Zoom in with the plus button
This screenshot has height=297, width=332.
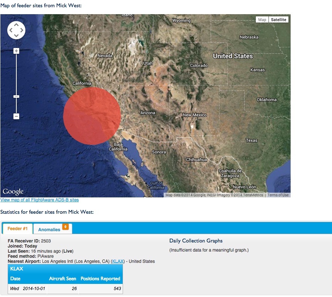click(x=16, y=51)
